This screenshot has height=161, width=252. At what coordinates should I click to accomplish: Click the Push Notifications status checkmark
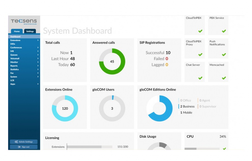224,55
